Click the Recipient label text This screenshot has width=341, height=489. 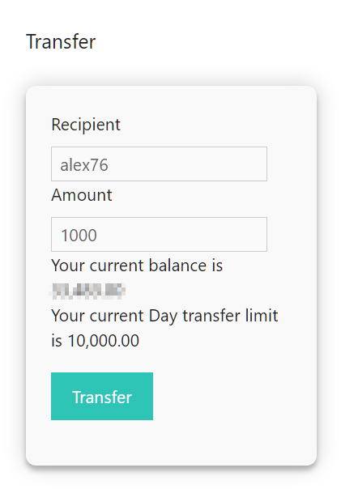pos(86,125)
